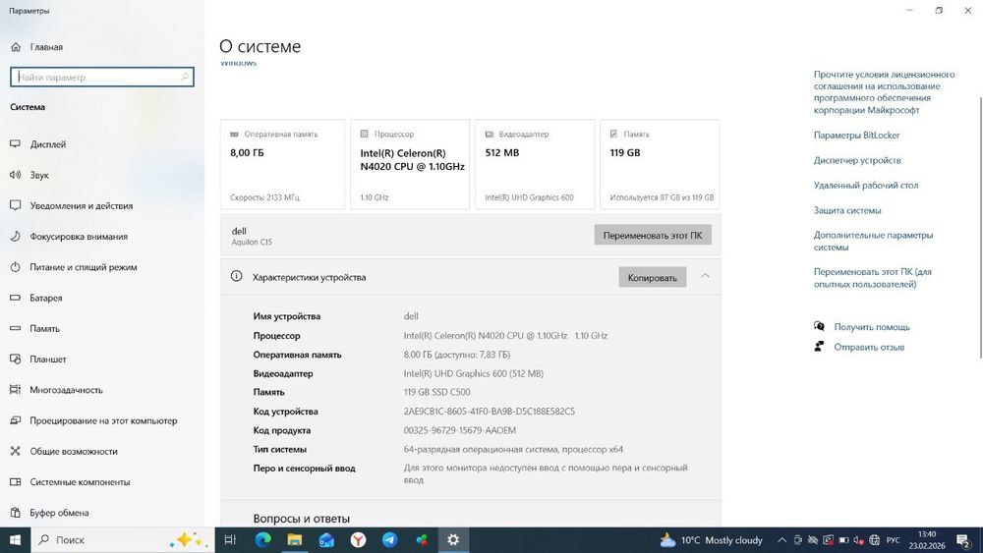Click the Память 119 GB card

coord(660,164)
